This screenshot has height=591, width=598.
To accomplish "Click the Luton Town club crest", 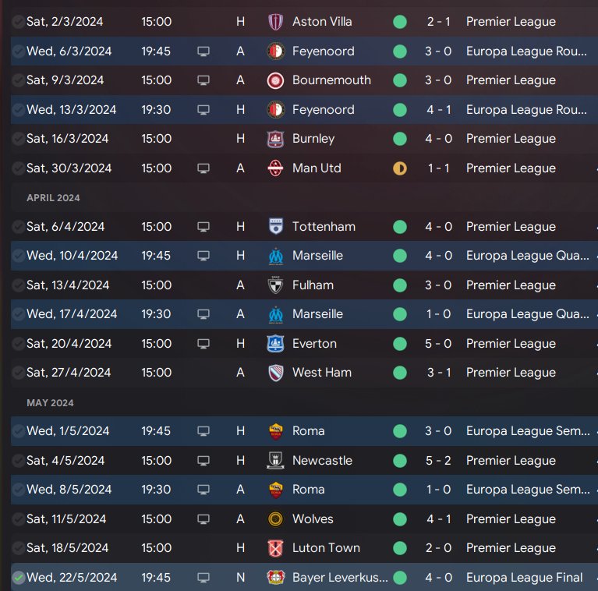I will (x=275, y=548).
